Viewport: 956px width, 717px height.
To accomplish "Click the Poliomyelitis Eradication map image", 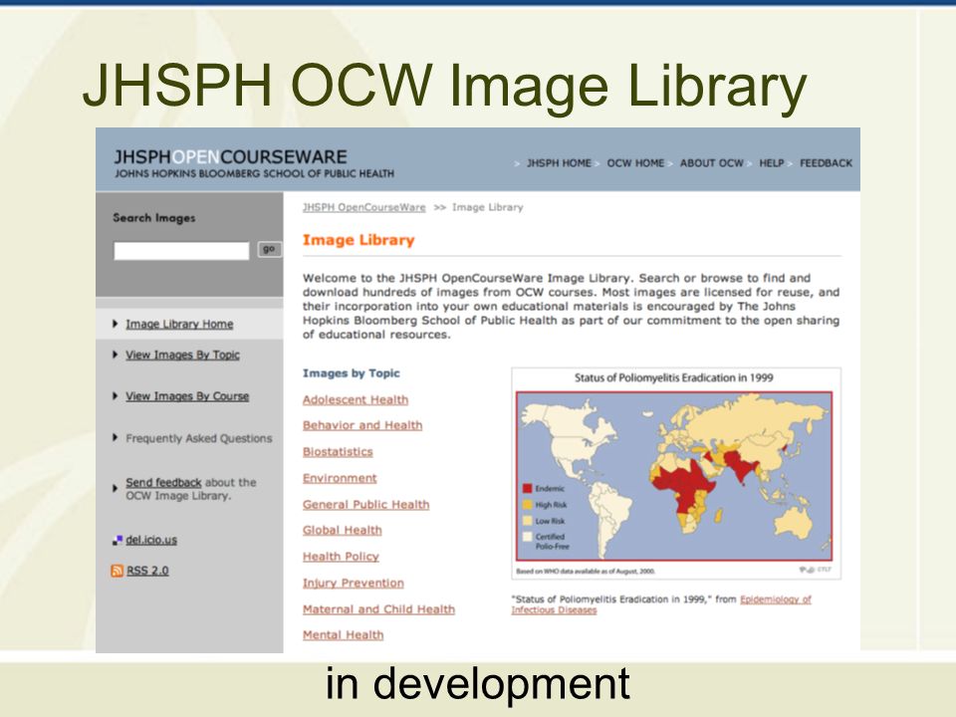I will [x=674, y=476].
